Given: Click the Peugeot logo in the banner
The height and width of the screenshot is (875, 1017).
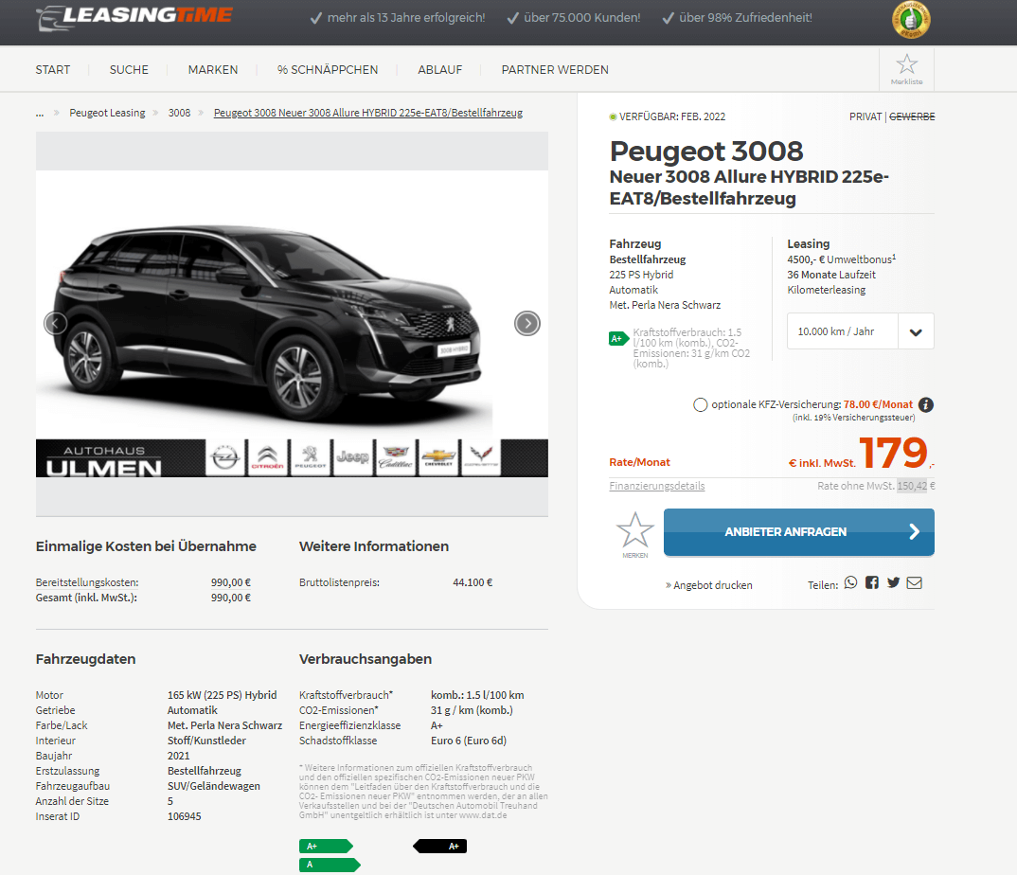Looking at the screenshot, I should [311, 458].
